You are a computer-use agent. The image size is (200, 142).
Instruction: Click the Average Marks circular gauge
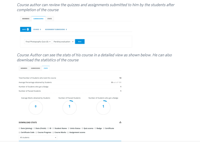[x=36, y=107]
